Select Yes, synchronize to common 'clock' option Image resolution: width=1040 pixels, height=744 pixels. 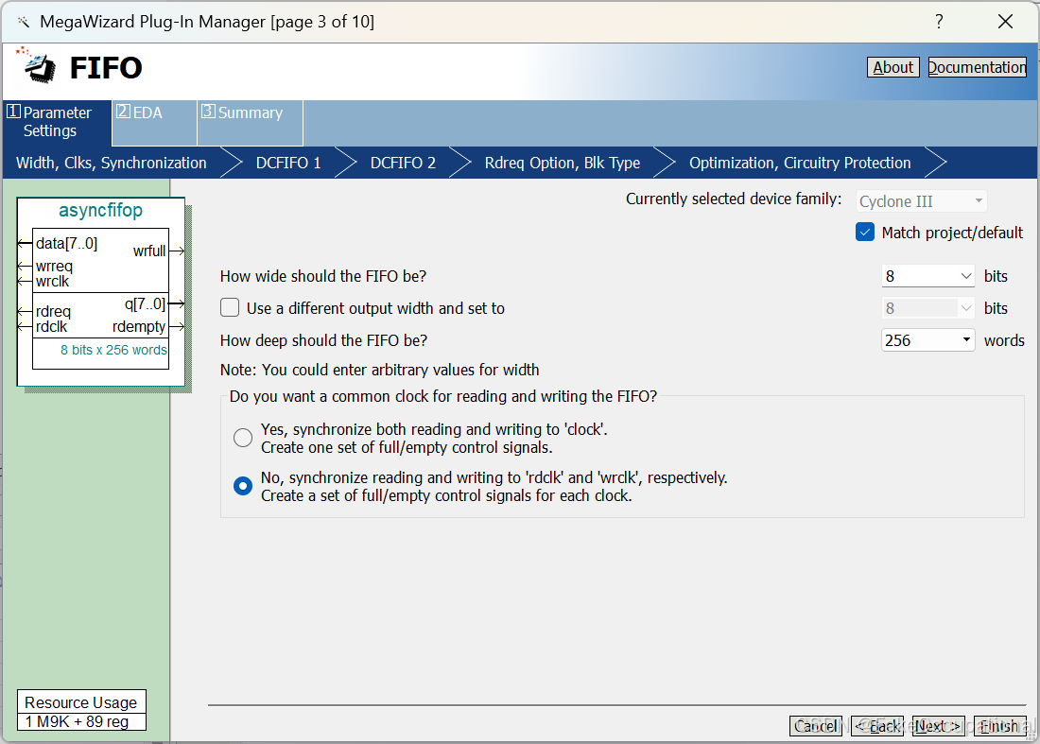point(243,438)
